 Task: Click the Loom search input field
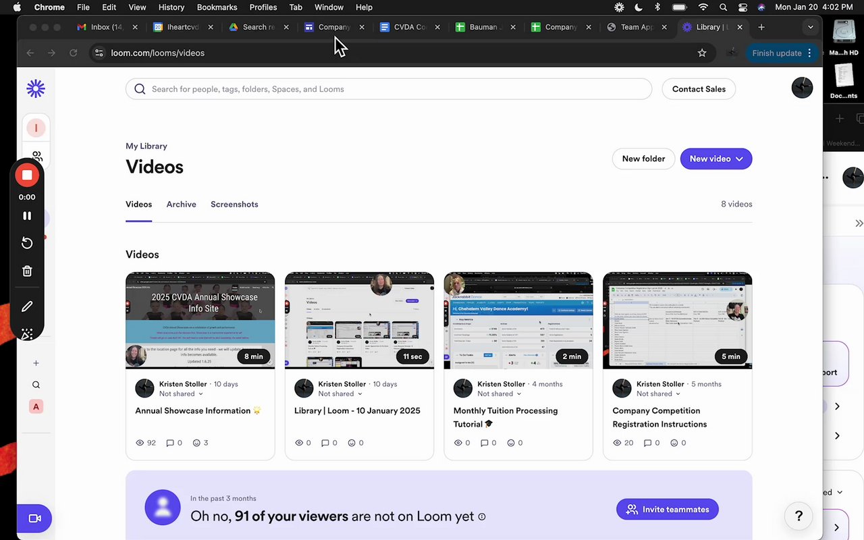(x=389, y=89)
